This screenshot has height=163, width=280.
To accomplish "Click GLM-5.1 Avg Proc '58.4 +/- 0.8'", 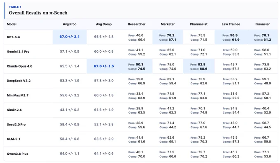I will (x=70, y=139).
